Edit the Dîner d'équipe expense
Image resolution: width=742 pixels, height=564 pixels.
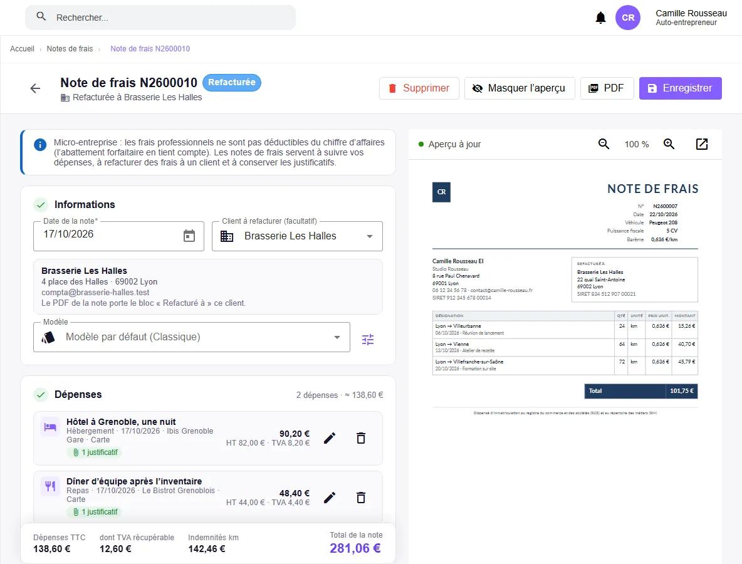coord(330,498)
